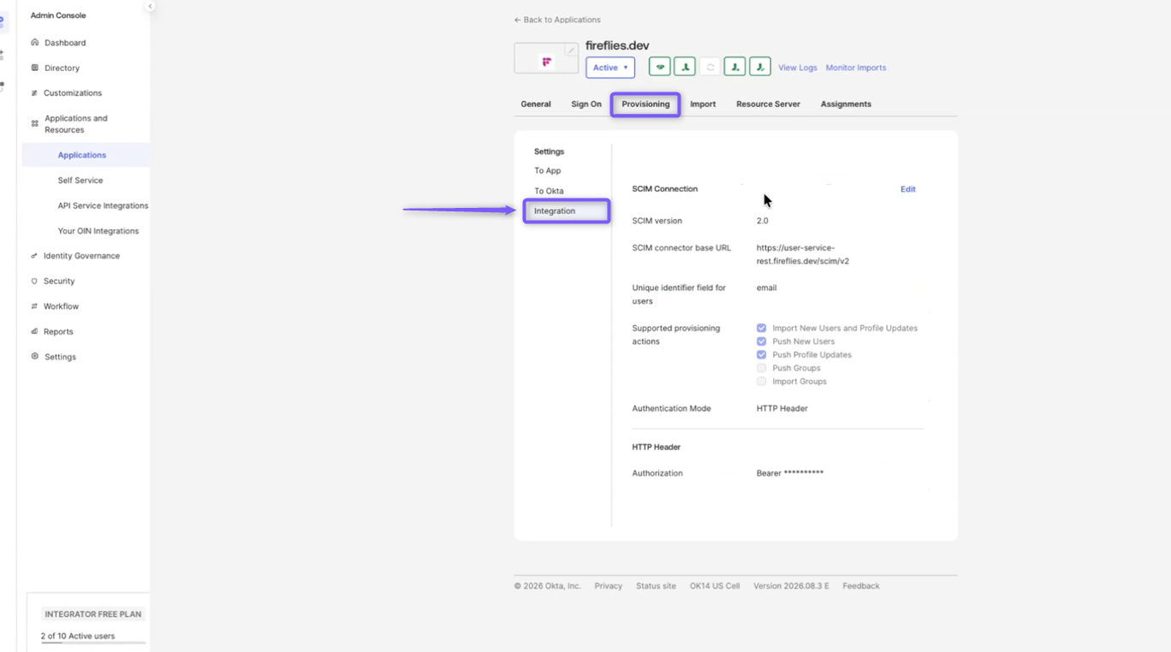Select To App under Settings
The width and height of the screenshot is (1171, 652).
tap(548, 171)
